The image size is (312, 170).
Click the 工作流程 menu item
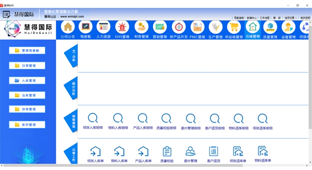pyautogui.click(x=264, y=18)
